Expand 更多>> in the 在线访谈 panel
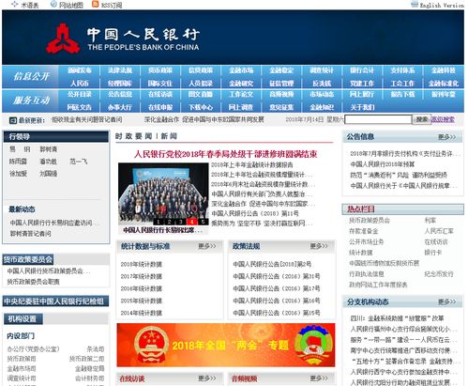468x386 pixels. coord(207,378)
